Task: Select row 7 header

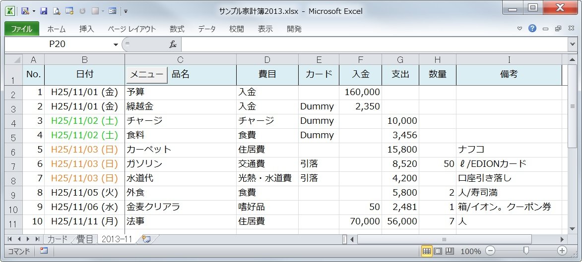Action: click(14, 164)
